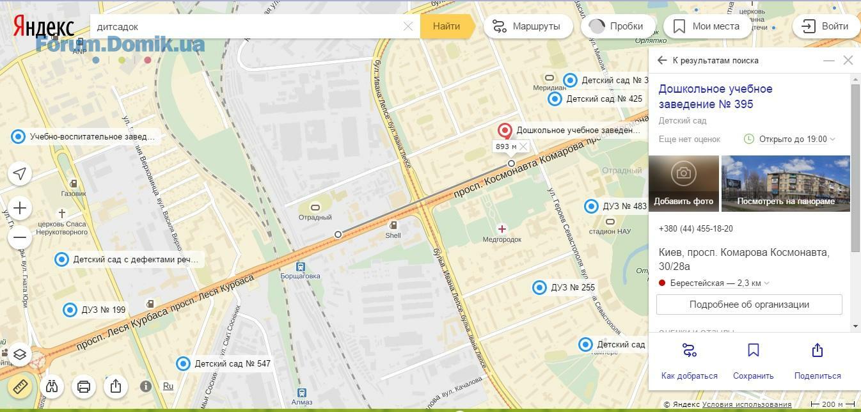Click the binoculars panorama icon
Screen dimensions: 861x412
point(52,386)
